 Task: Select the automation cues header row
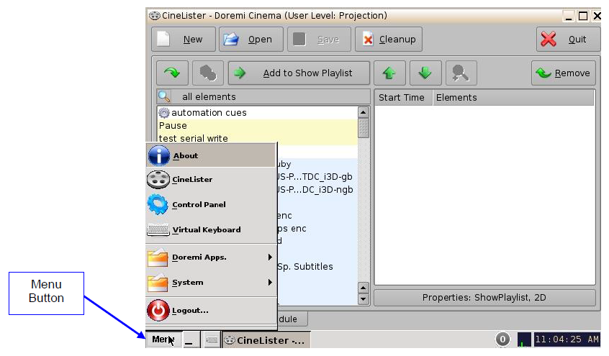pos(257,113)
